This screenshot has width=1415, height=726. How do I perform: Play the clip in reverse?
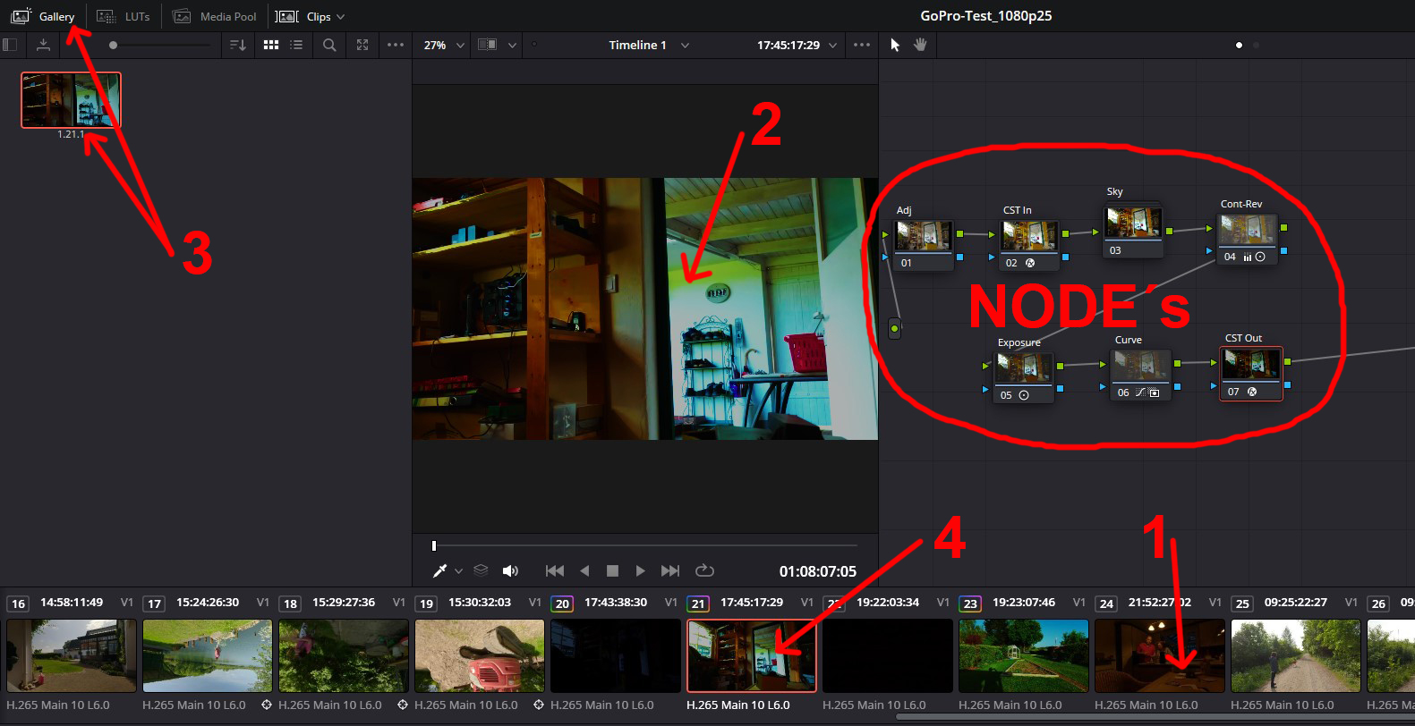click(584, 570)
